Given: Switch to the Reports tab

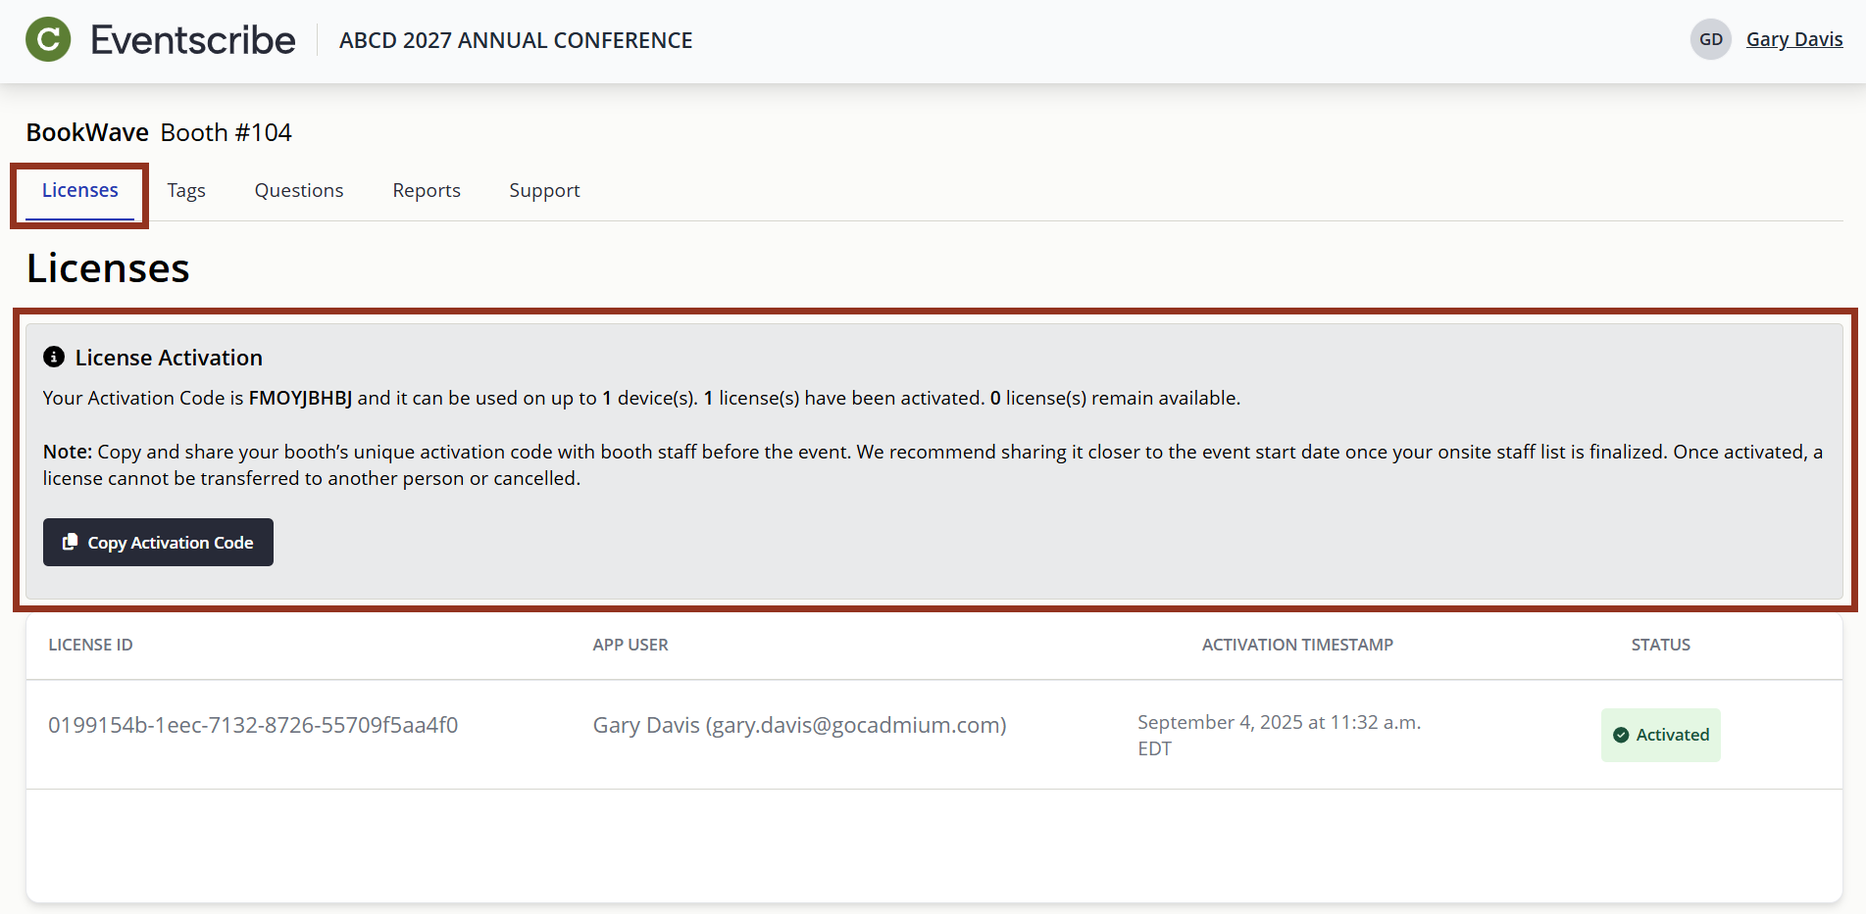Looking at the screenshot, I should coord(427,190).
